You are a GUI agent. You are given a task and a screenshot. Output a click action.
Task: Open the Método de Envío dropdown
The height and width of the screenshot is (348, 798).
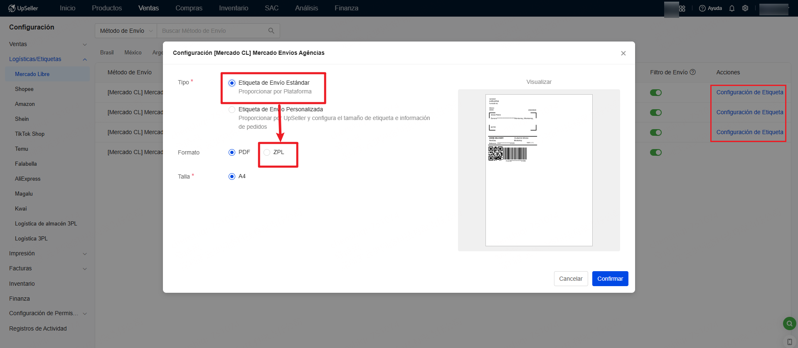[x=126, y=31]
